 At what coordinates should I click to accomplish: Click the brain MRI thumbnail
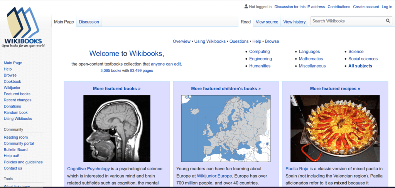coord(116,128)
